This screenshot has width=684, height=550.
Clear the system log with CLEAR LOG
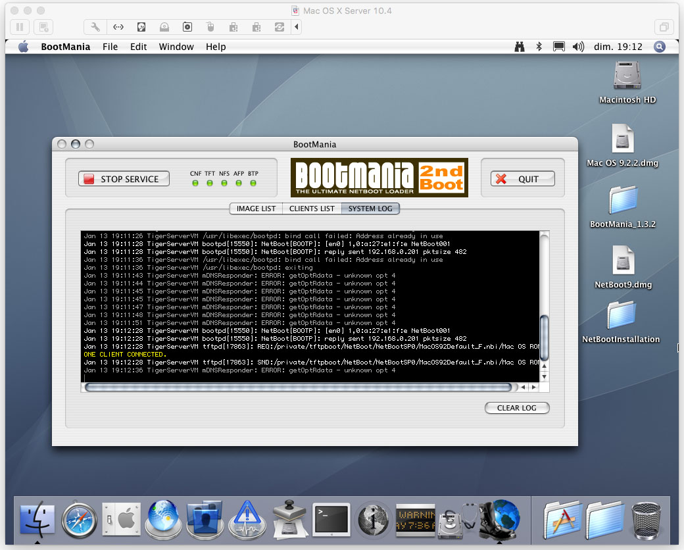517,408
